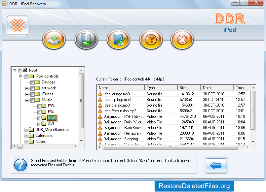
Task: Check the iPod controls checkbox
Action: point(26,77)
